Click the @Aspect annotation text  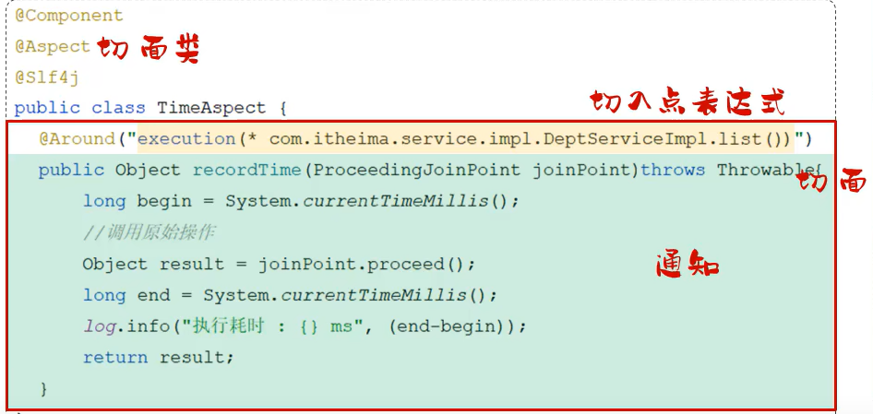[x=53, y=47]
